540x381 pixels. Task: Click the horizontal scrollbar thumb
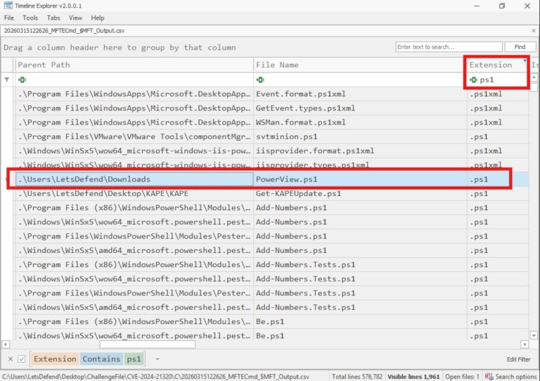click(x=148, y=344)
